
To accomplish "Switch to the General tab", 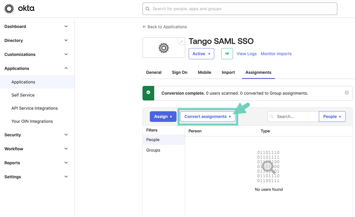I will point(154,72).
